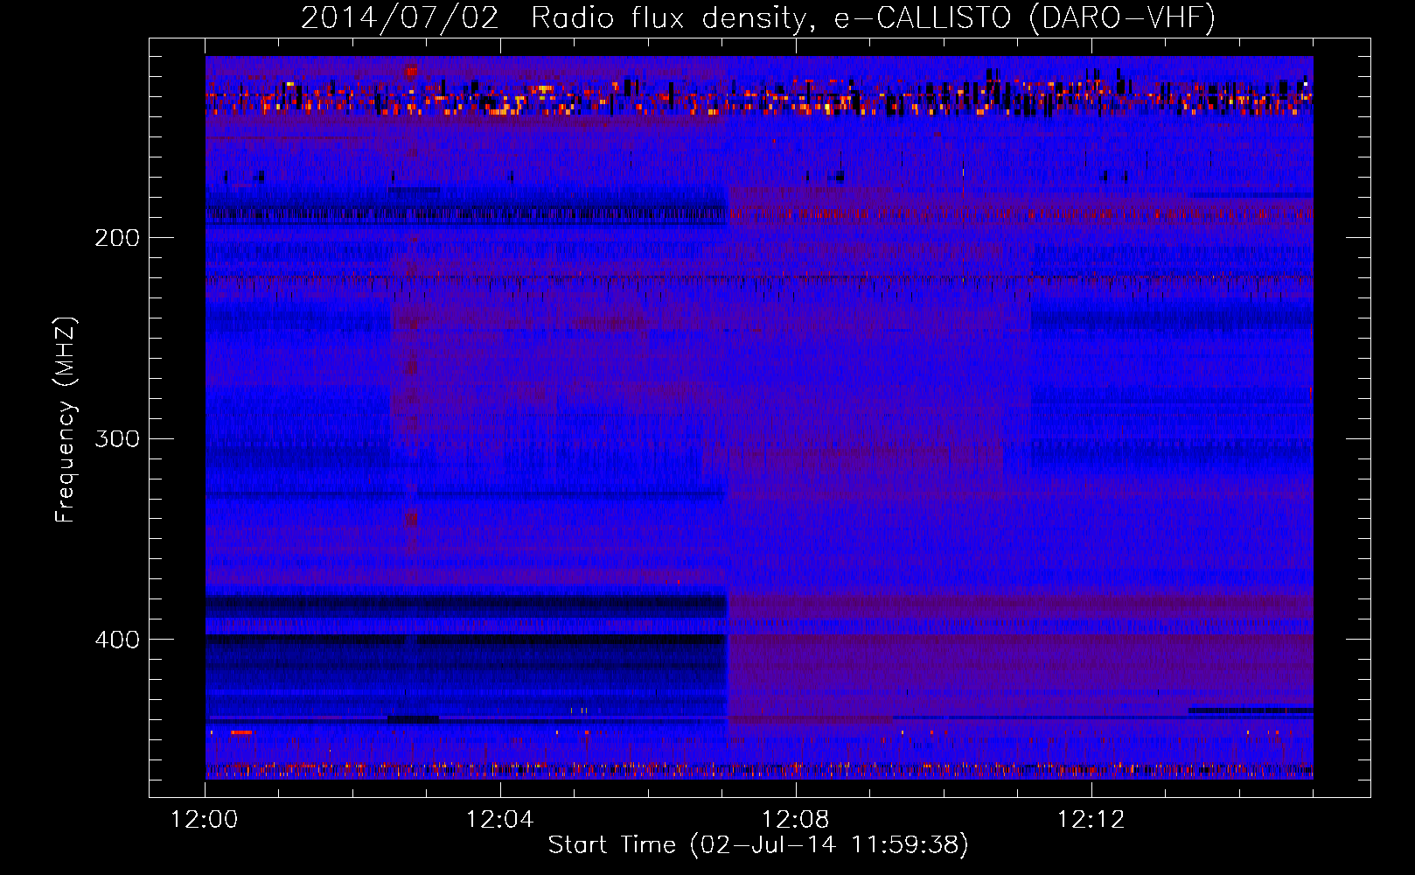Click the Frequency (MHZ) axis title
This screenshot has width=1415, height=875.
(x=66, y=420)
